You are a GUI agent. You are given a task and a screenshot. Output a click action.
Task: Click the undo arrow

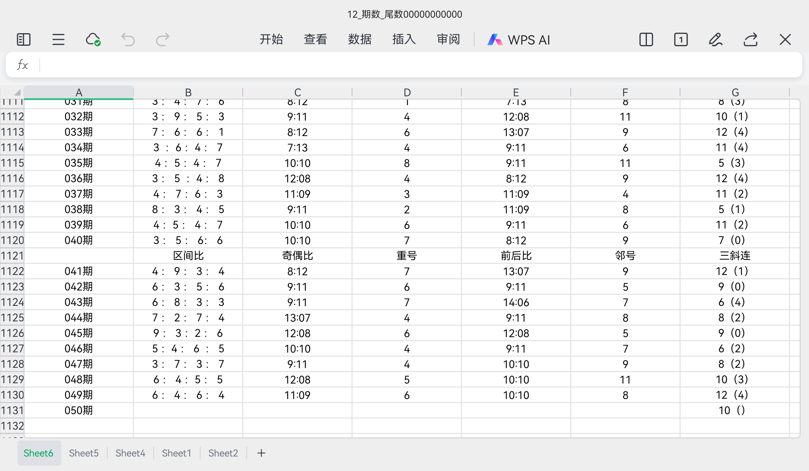pyautogui.click(x=128, y=40)
